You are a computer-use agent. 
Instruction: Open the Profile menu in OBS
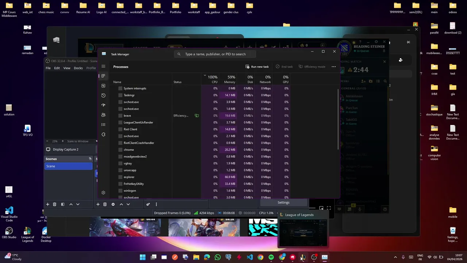pyautogui.click(x=91, y=68)
